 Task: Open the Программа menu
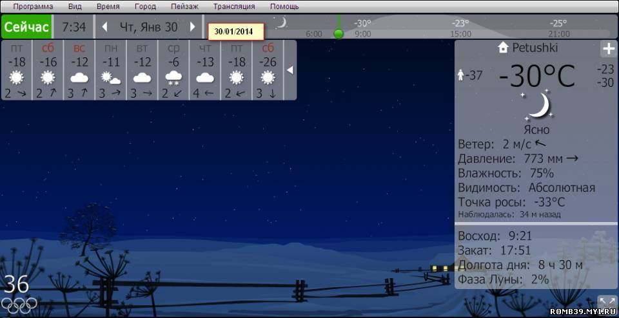33,6
